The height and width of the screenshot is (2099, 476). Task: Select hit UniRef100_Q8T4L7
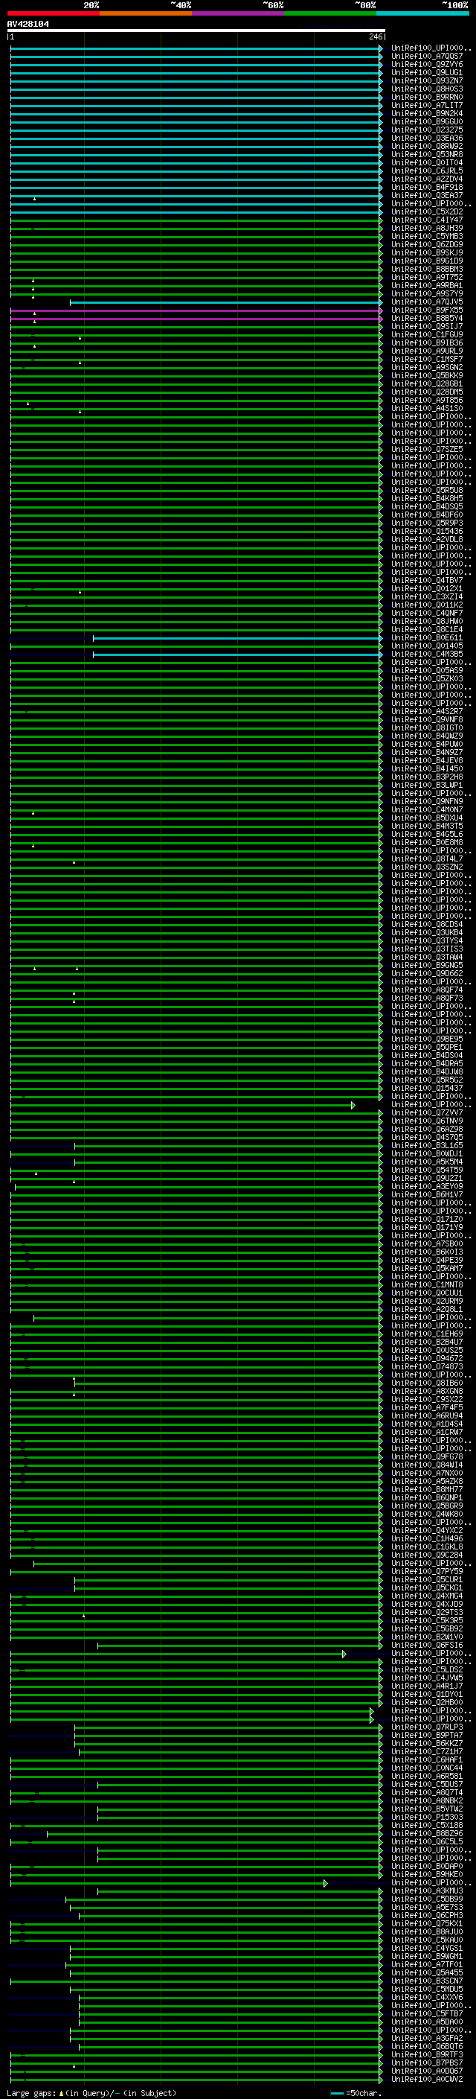click(426, 859)
